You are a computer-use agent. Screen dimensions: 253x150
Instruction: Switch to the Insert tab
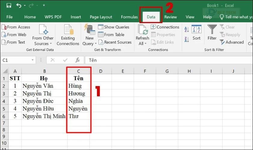(76, 17)
